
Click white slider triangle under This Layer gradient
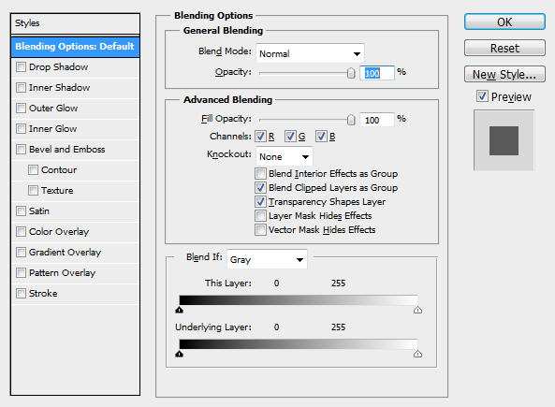[x=417, y=310]
